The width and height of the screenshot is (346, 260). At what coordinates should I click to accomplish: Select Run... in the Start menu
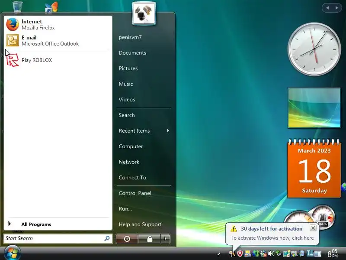pyautogui.click(x=125, y=209)
